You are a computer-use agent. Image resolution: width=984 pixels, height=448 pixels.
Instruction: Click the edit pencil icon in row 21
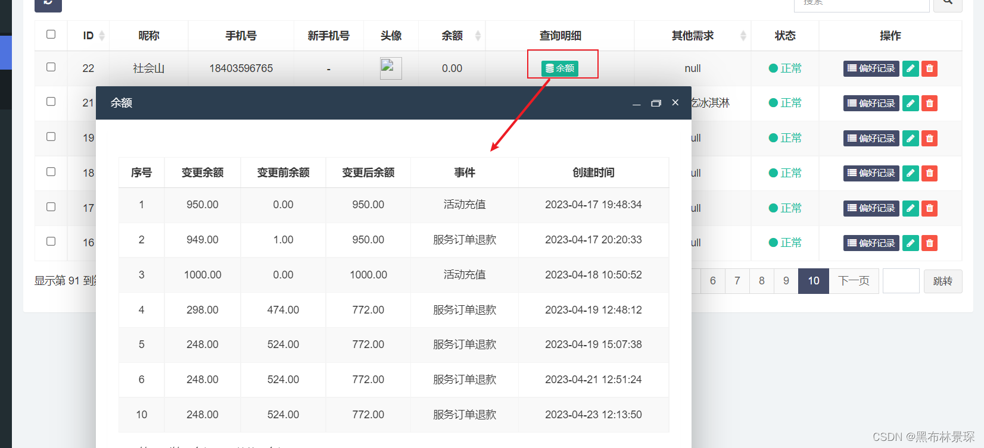(910, 103)
